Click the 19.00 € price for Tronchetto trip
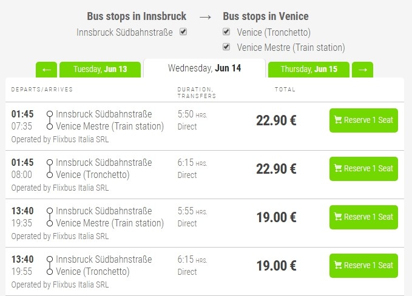This screenshot has height=296, width=412. 276,265
